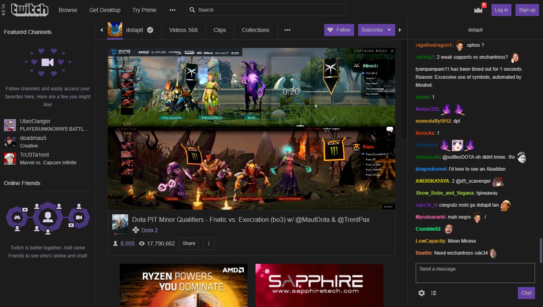This screenshot has height=307, width=543.
Task: Click the emote in canc3r_ii's message
Action: point(505,205)
